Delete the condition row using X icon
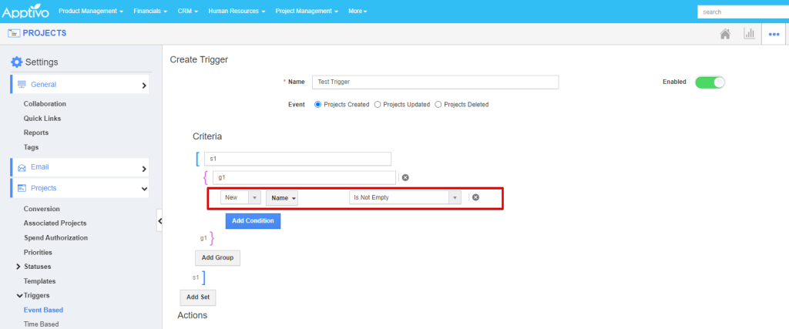Viewport: 789px width, 329px height. 475,197
